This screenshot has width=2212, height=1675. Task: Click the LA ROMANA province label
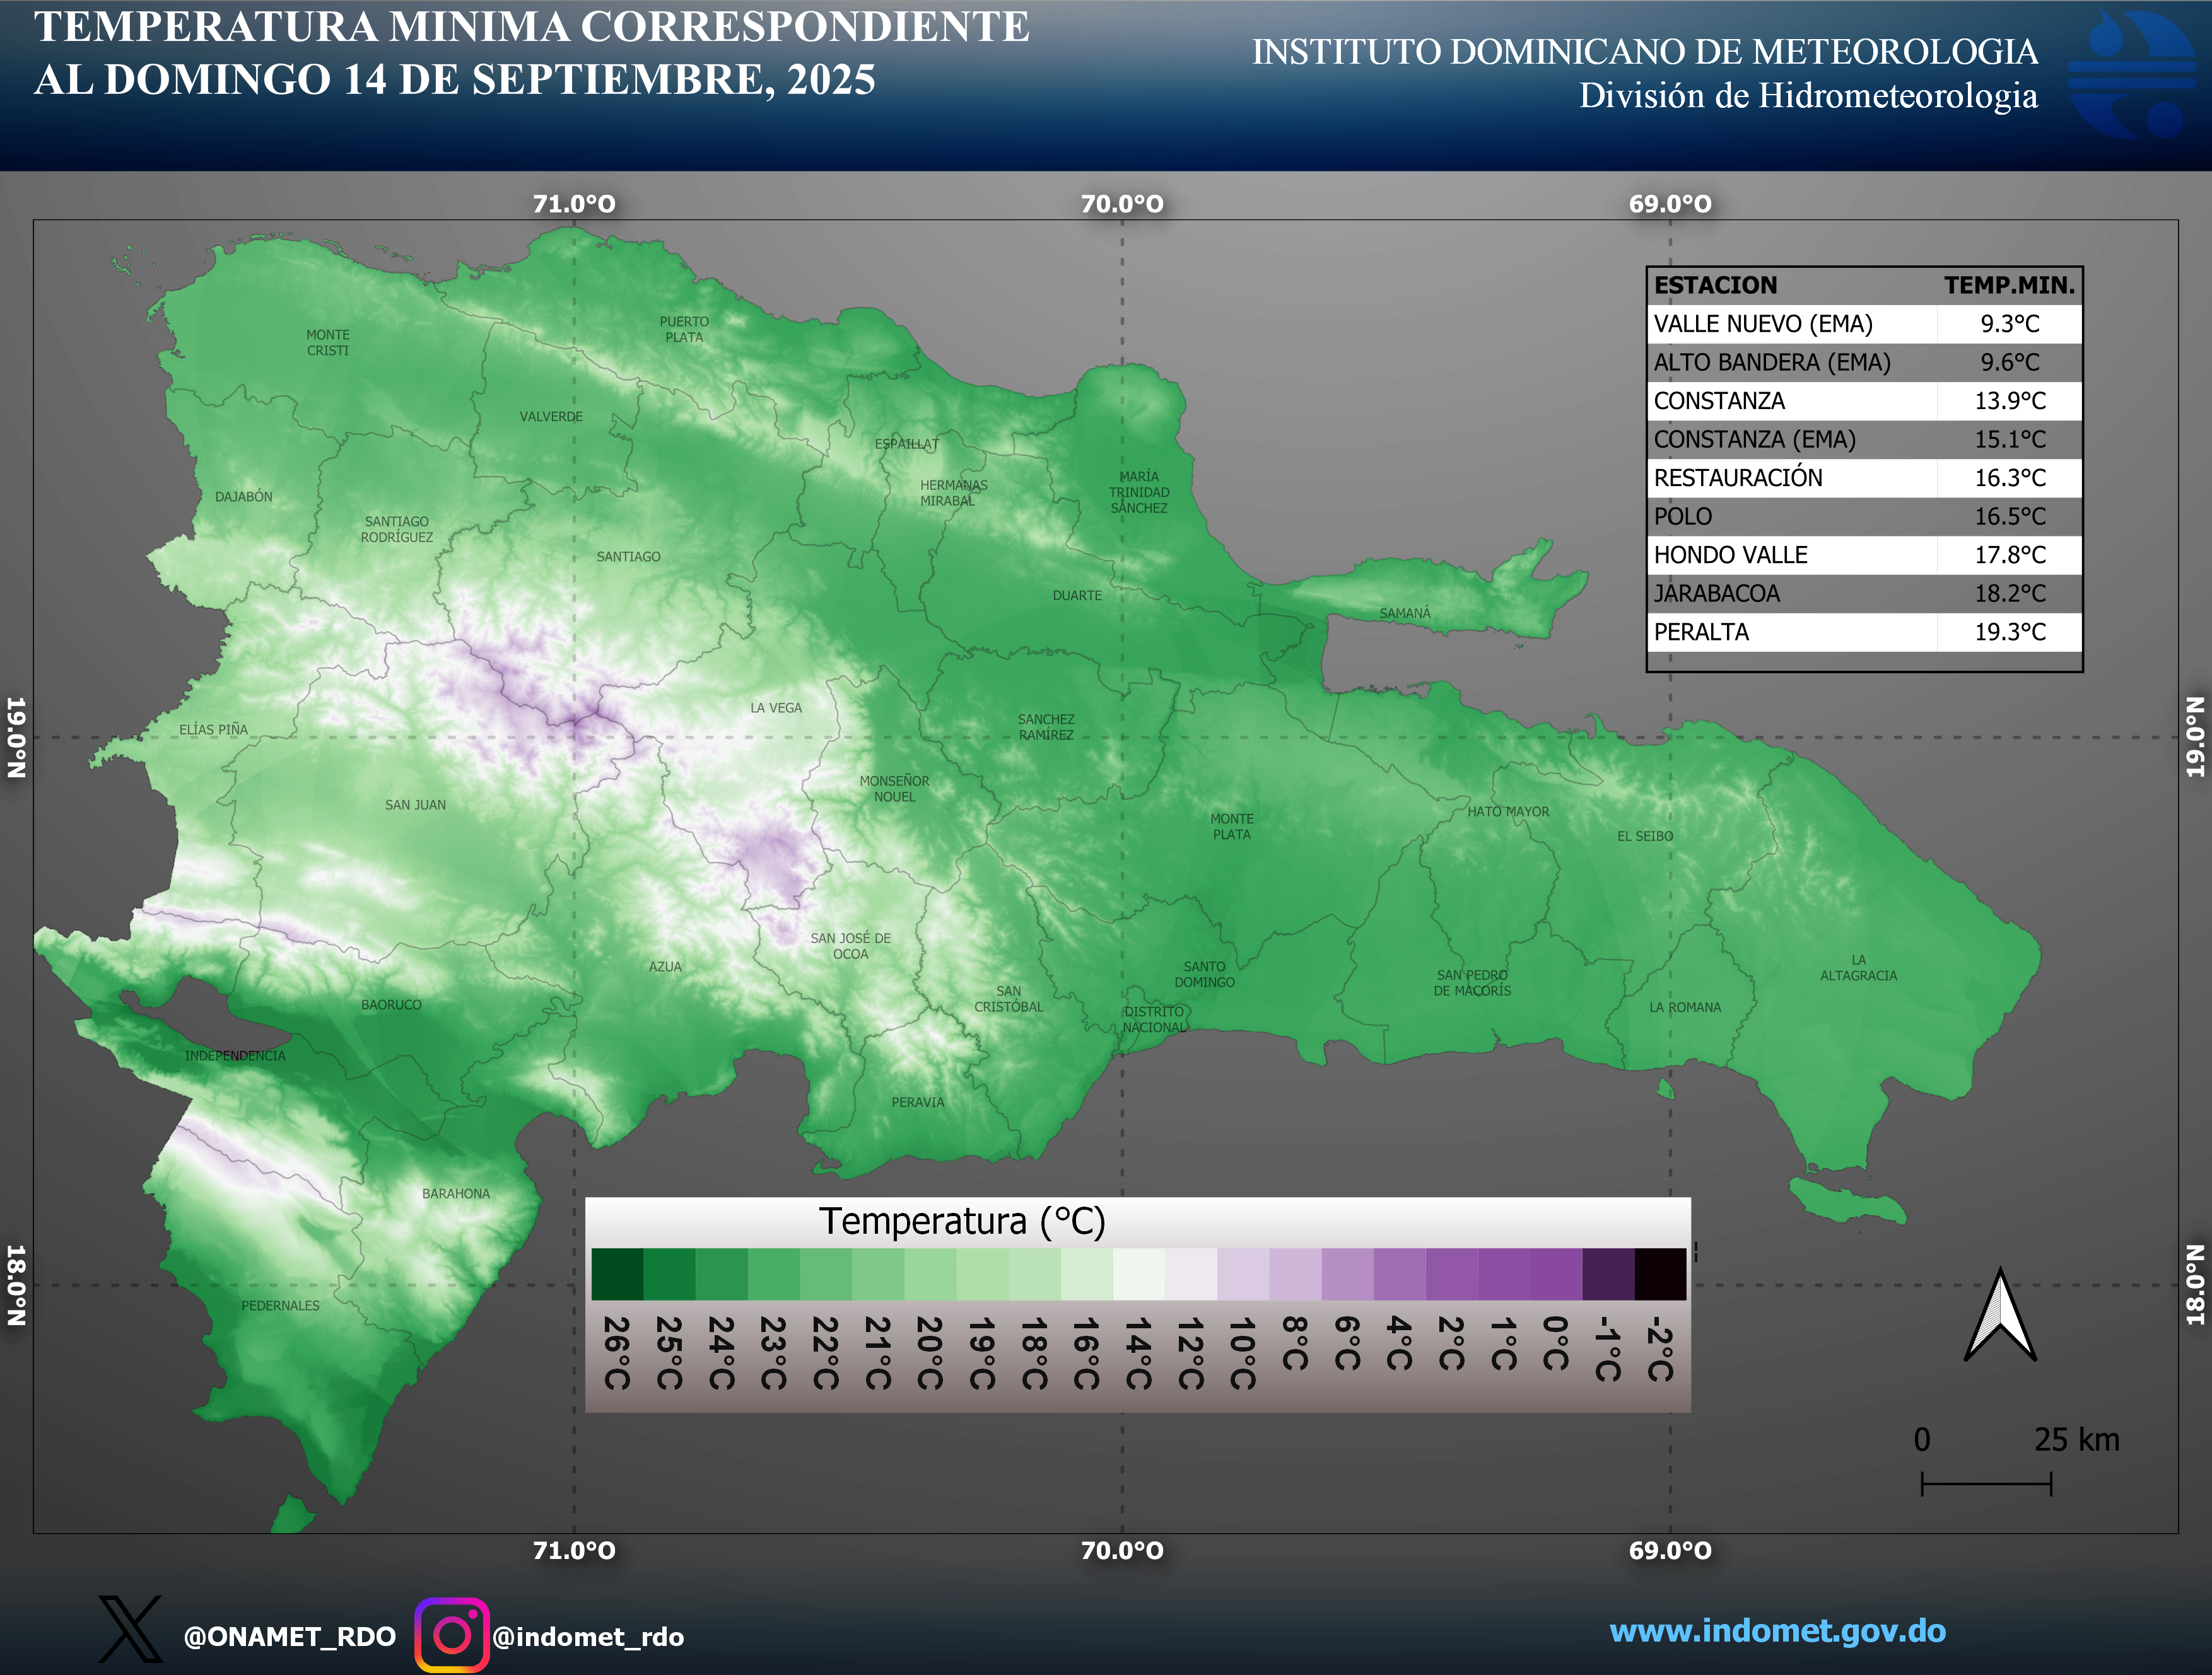1685,1007
